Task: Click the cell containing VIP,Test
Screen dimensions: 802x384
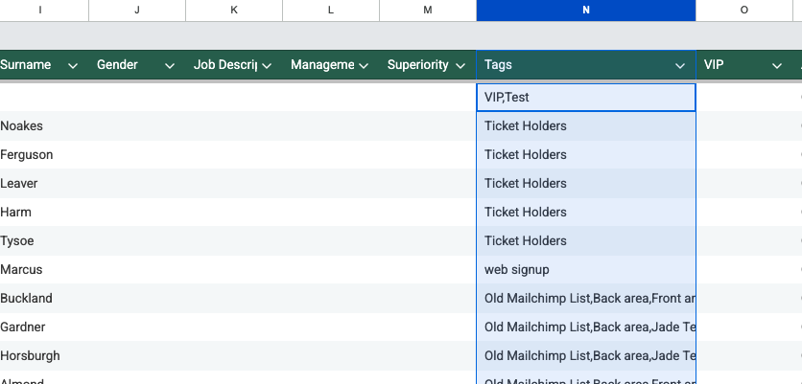Action: (x=585, y=98)
